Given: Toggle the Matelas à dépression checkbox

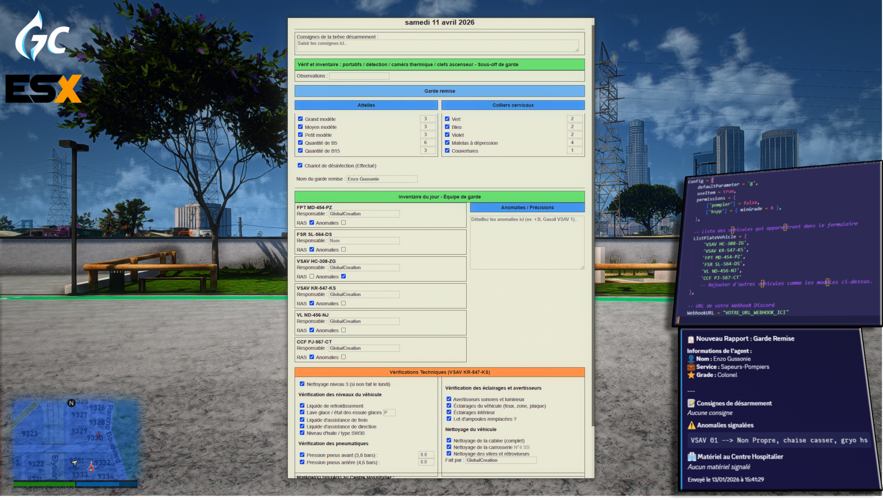Looking at the screenshot, I should pos(447,143).
